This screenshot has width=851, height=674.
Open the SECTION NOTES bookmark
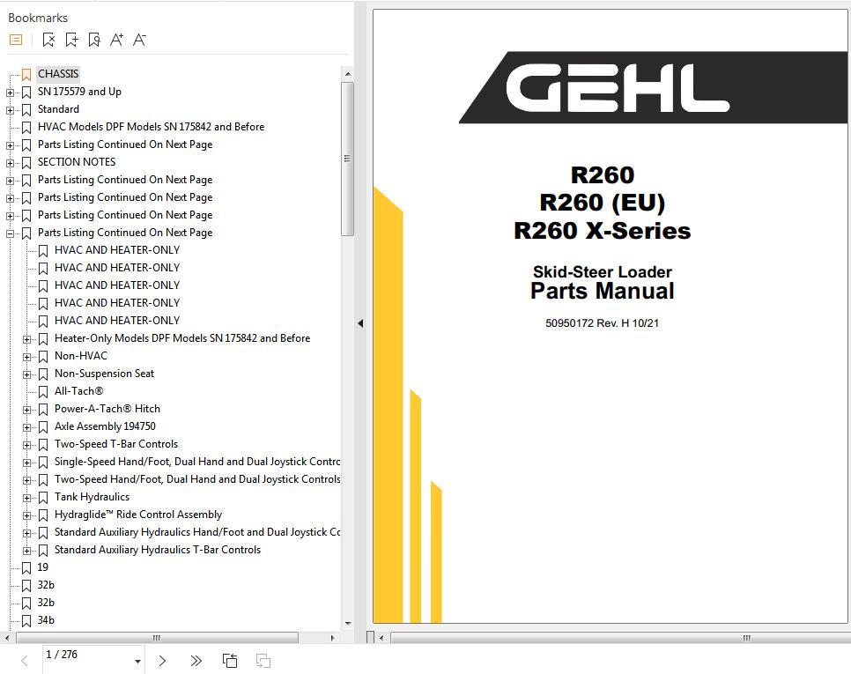[77, 162]
